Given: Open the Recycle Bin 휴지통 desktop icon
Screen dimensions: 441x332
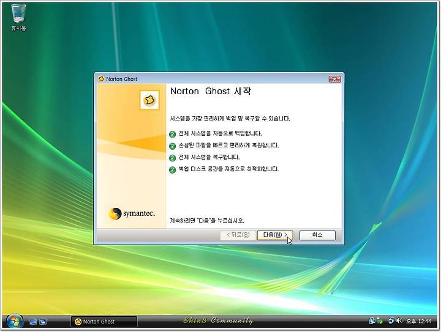Looking at the screenshot, I should click(x=18, y=17).
